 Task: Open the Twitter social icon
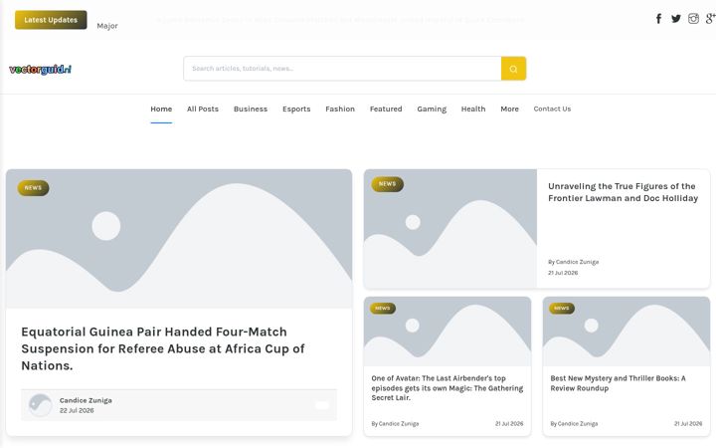click(676, 19)
